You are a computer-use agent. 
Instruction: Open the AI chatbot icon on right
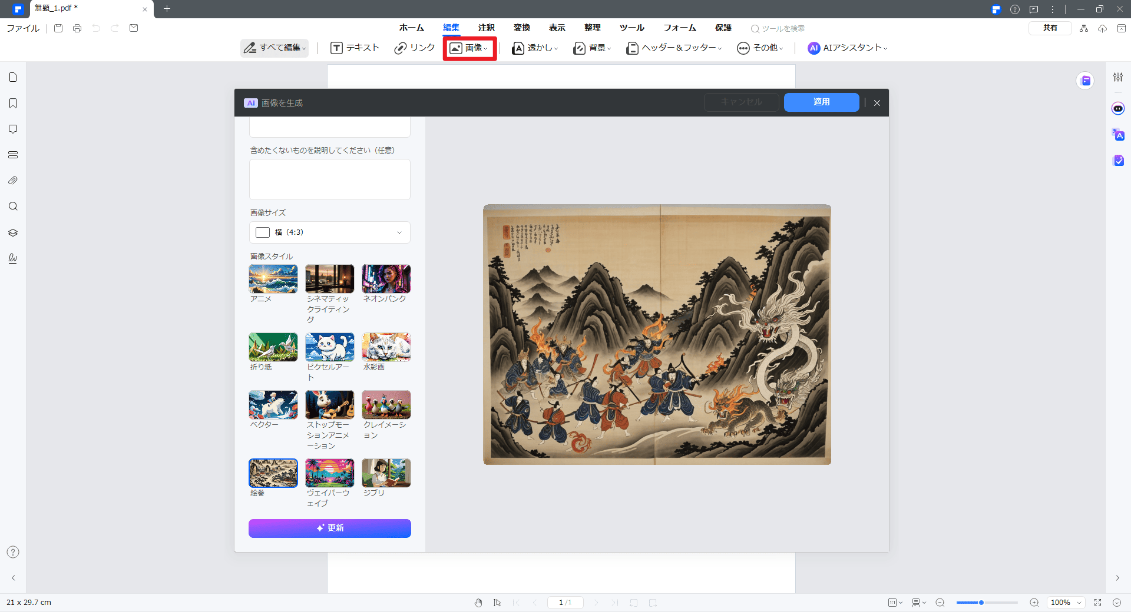click(1118, 108)
